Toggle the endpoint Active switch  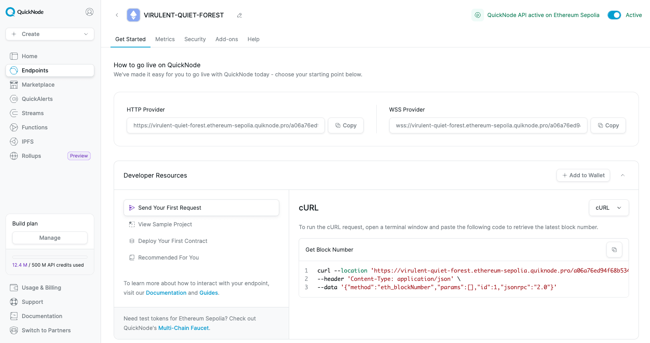(614, 15)
